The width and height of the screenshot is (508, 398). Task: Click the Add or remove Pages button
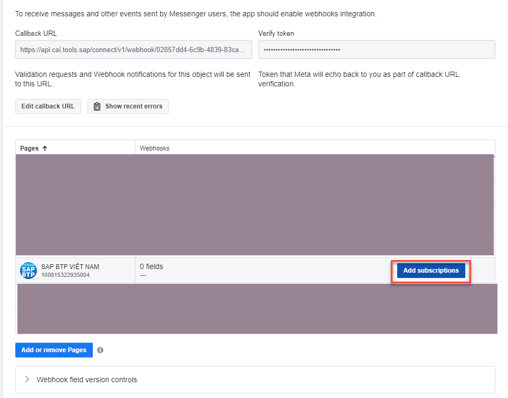click(x=54, y=350)
